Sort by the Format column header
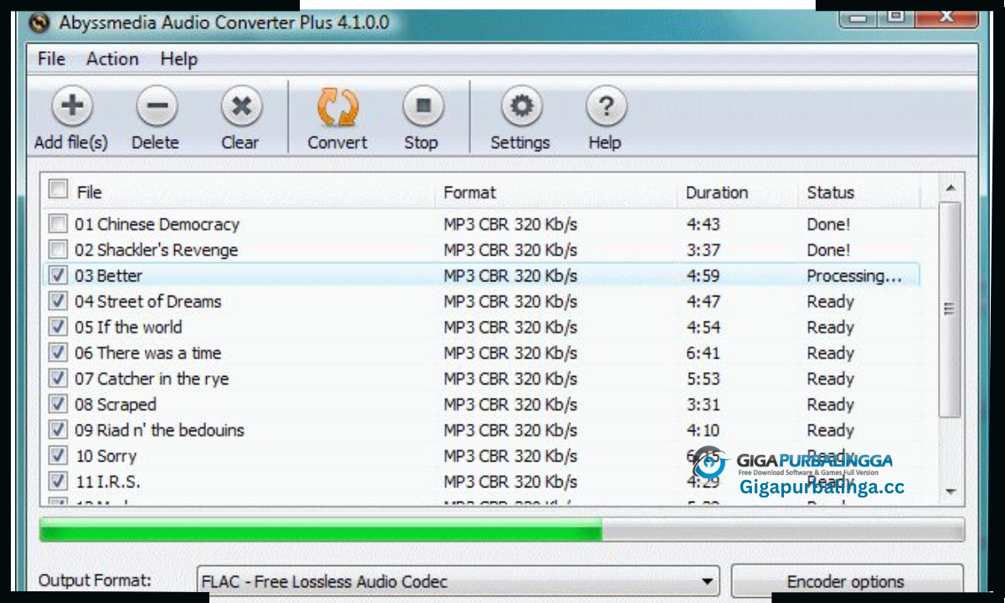 point(470,193)
